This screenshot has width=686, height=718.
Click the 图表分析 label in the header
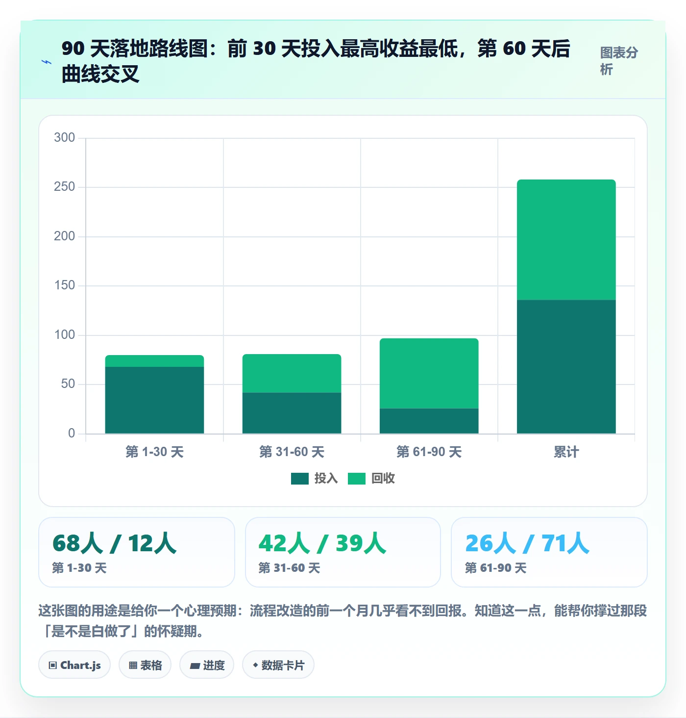[619, 61]
